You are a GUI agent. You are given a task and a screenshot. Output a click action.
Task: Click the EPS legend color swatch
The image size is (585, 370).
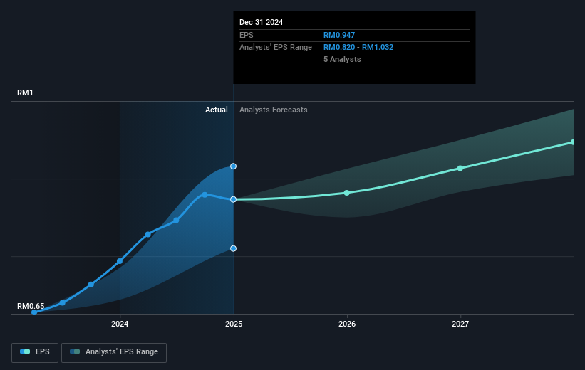[25, 351]
